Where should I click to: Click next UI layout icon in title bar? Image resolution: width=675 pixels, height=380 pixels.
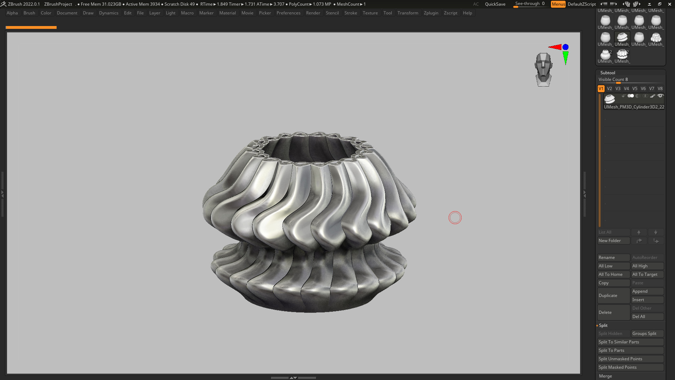point(637,4)
